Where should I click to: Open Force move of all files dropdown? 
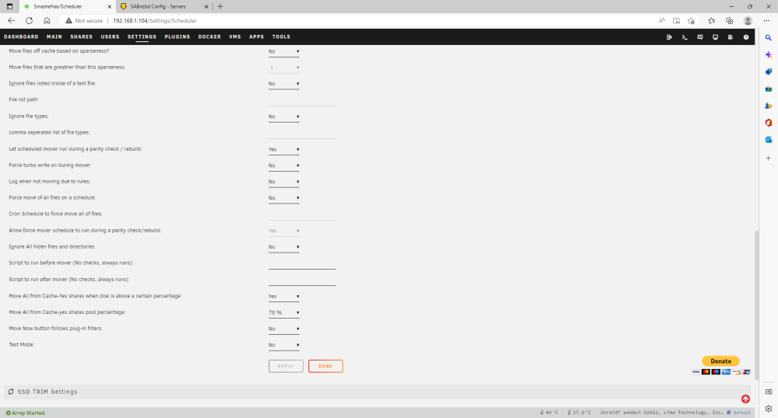(x=284, y=198)
